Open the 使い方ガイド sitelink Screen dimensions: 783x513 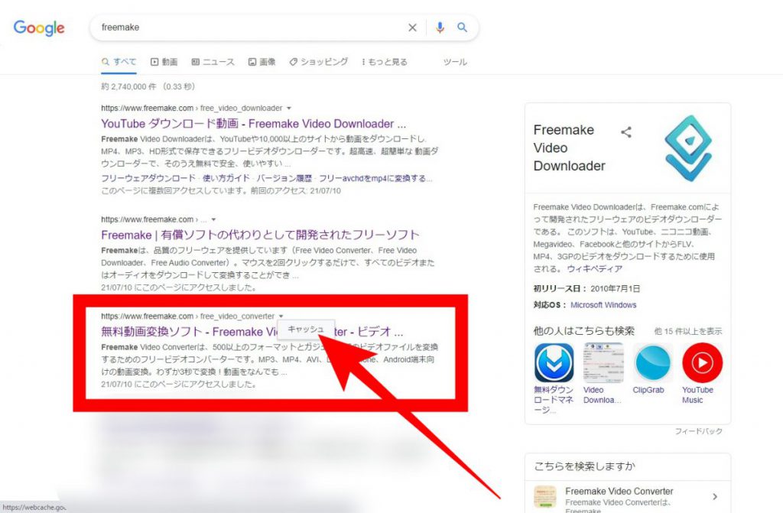[226, 178]
